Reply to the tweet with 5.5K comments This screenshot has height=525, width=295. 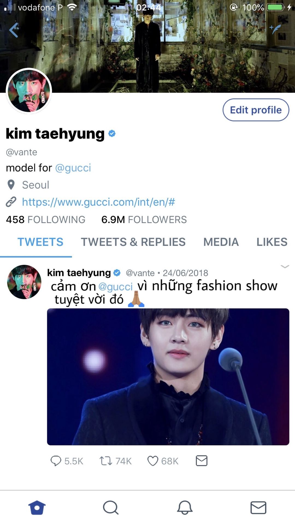point(56,461)
